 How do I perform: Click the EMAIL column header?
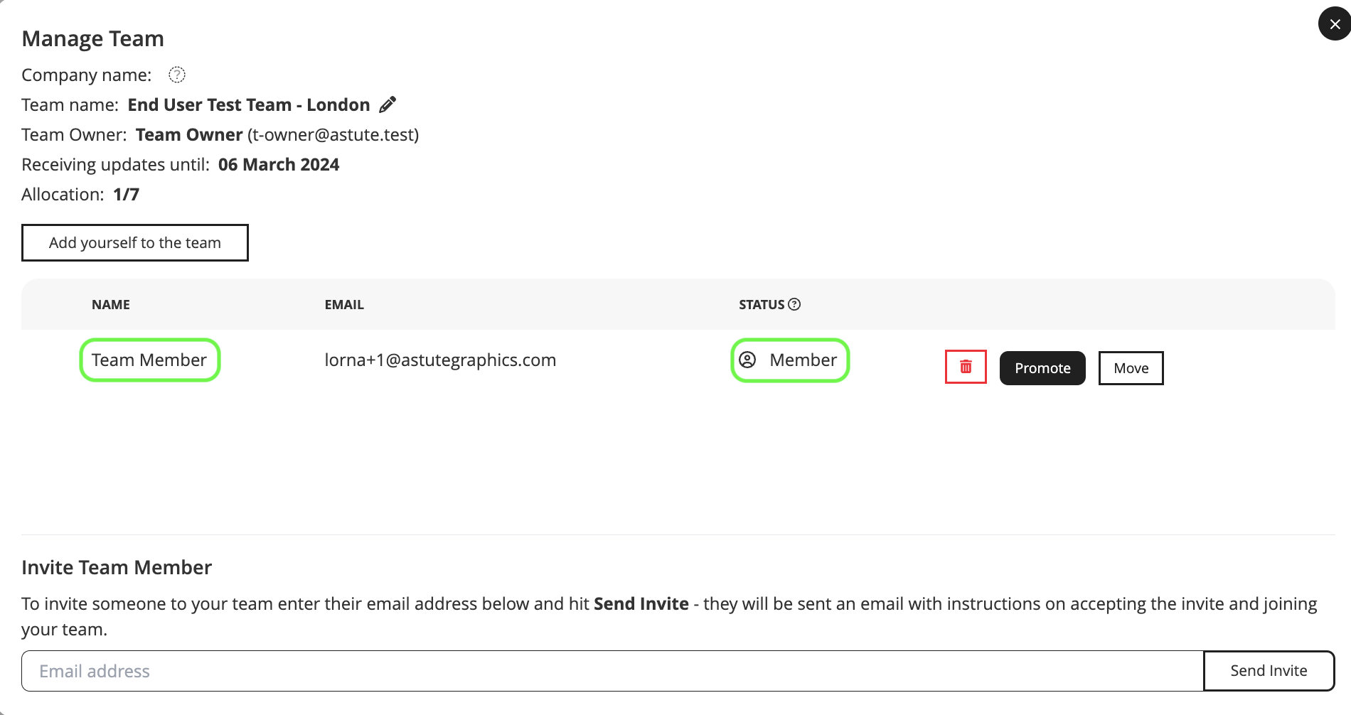[x=344, y=304]
